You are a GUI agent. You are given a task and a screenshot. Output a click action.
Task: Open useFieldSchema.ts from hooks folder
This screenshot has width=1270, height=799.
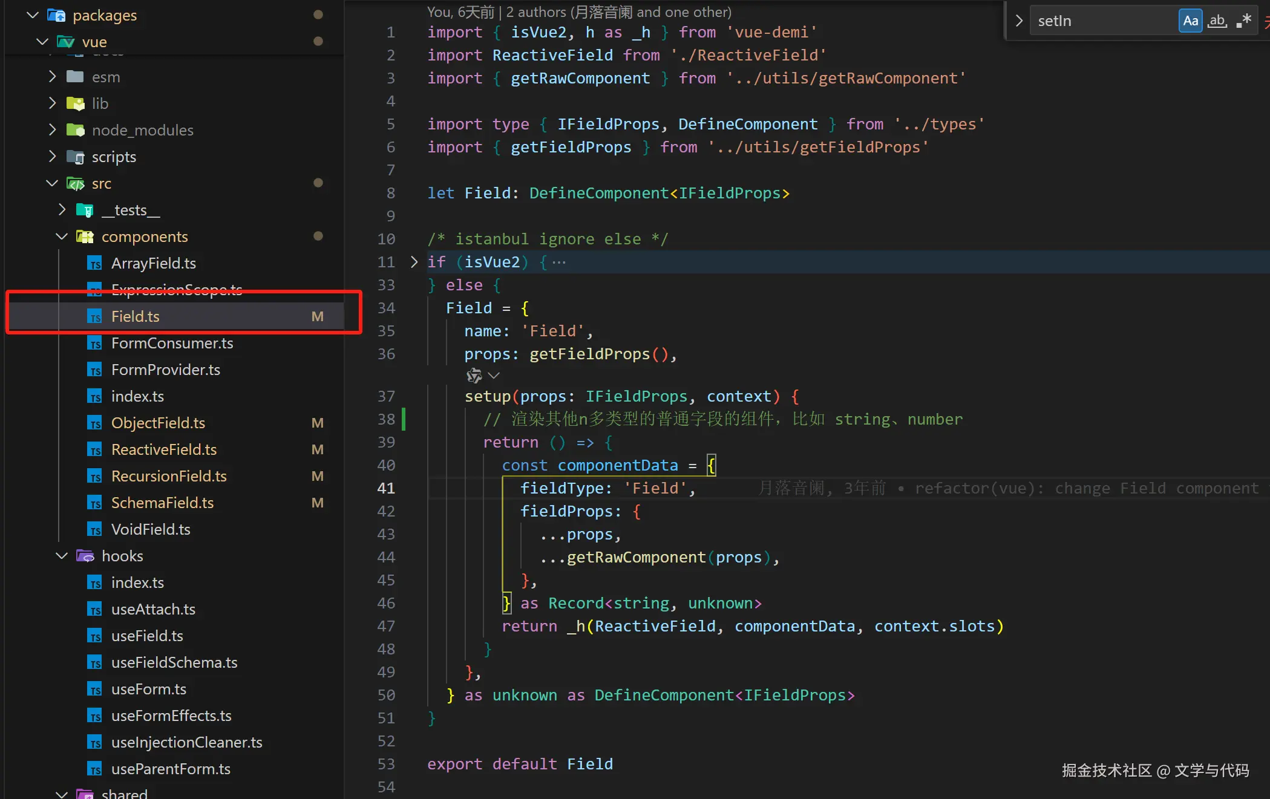(174, 662)
